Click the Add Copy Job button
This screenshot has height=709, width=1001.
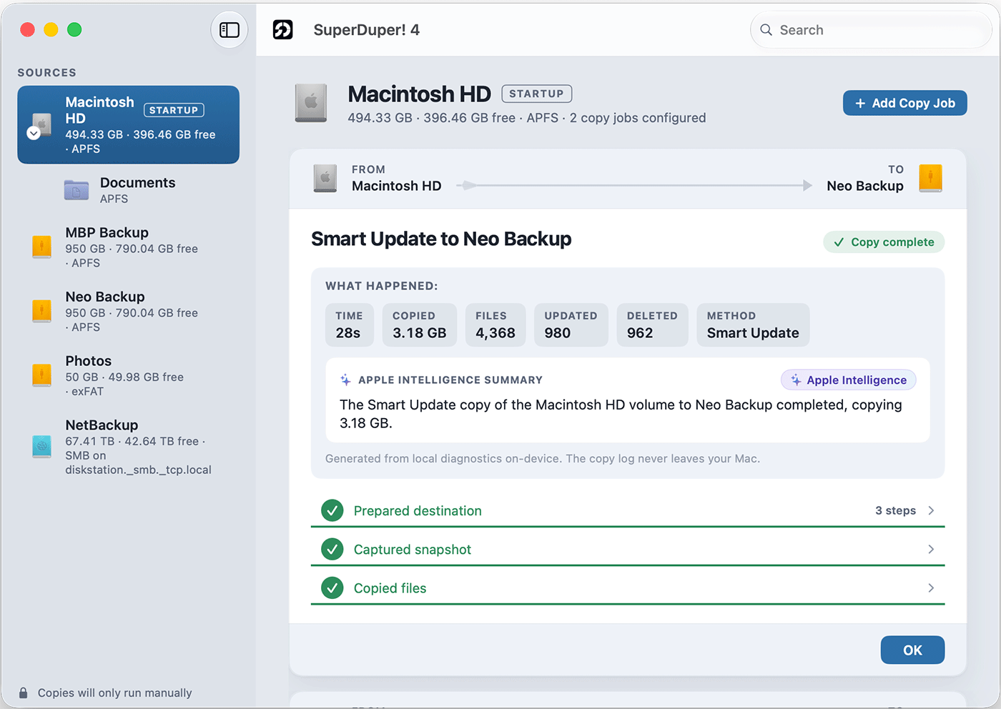tap(905, 103)
